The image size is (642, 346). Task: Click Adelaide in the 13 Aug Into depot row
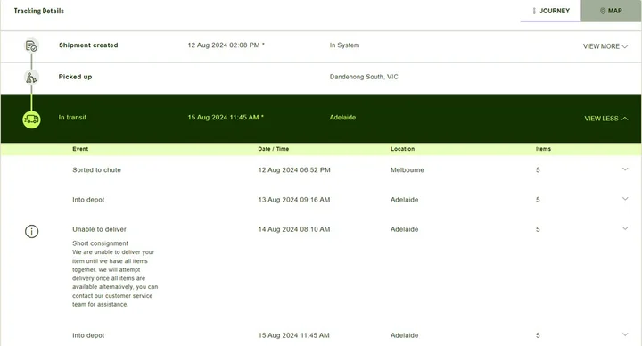405,200
